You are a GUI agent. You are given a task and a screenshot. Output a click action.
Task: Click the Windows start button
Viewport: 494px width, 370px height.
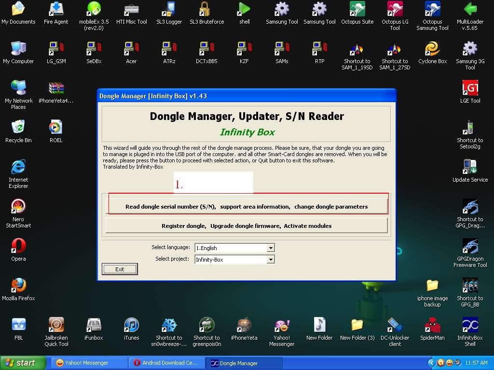pyautogui.click(x=22, y=363)
